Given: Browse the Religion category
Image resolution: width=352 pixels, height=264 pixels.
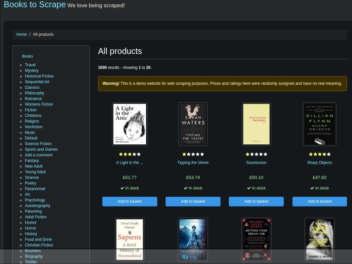Looking at the screenshot, I should (x=32, y=121).
